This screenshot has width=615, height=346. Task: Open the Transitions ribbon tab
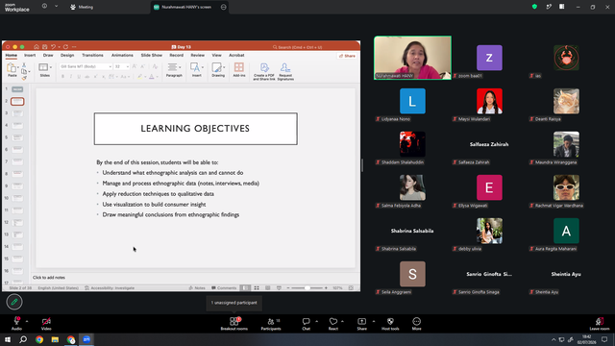tap(92, 56)
